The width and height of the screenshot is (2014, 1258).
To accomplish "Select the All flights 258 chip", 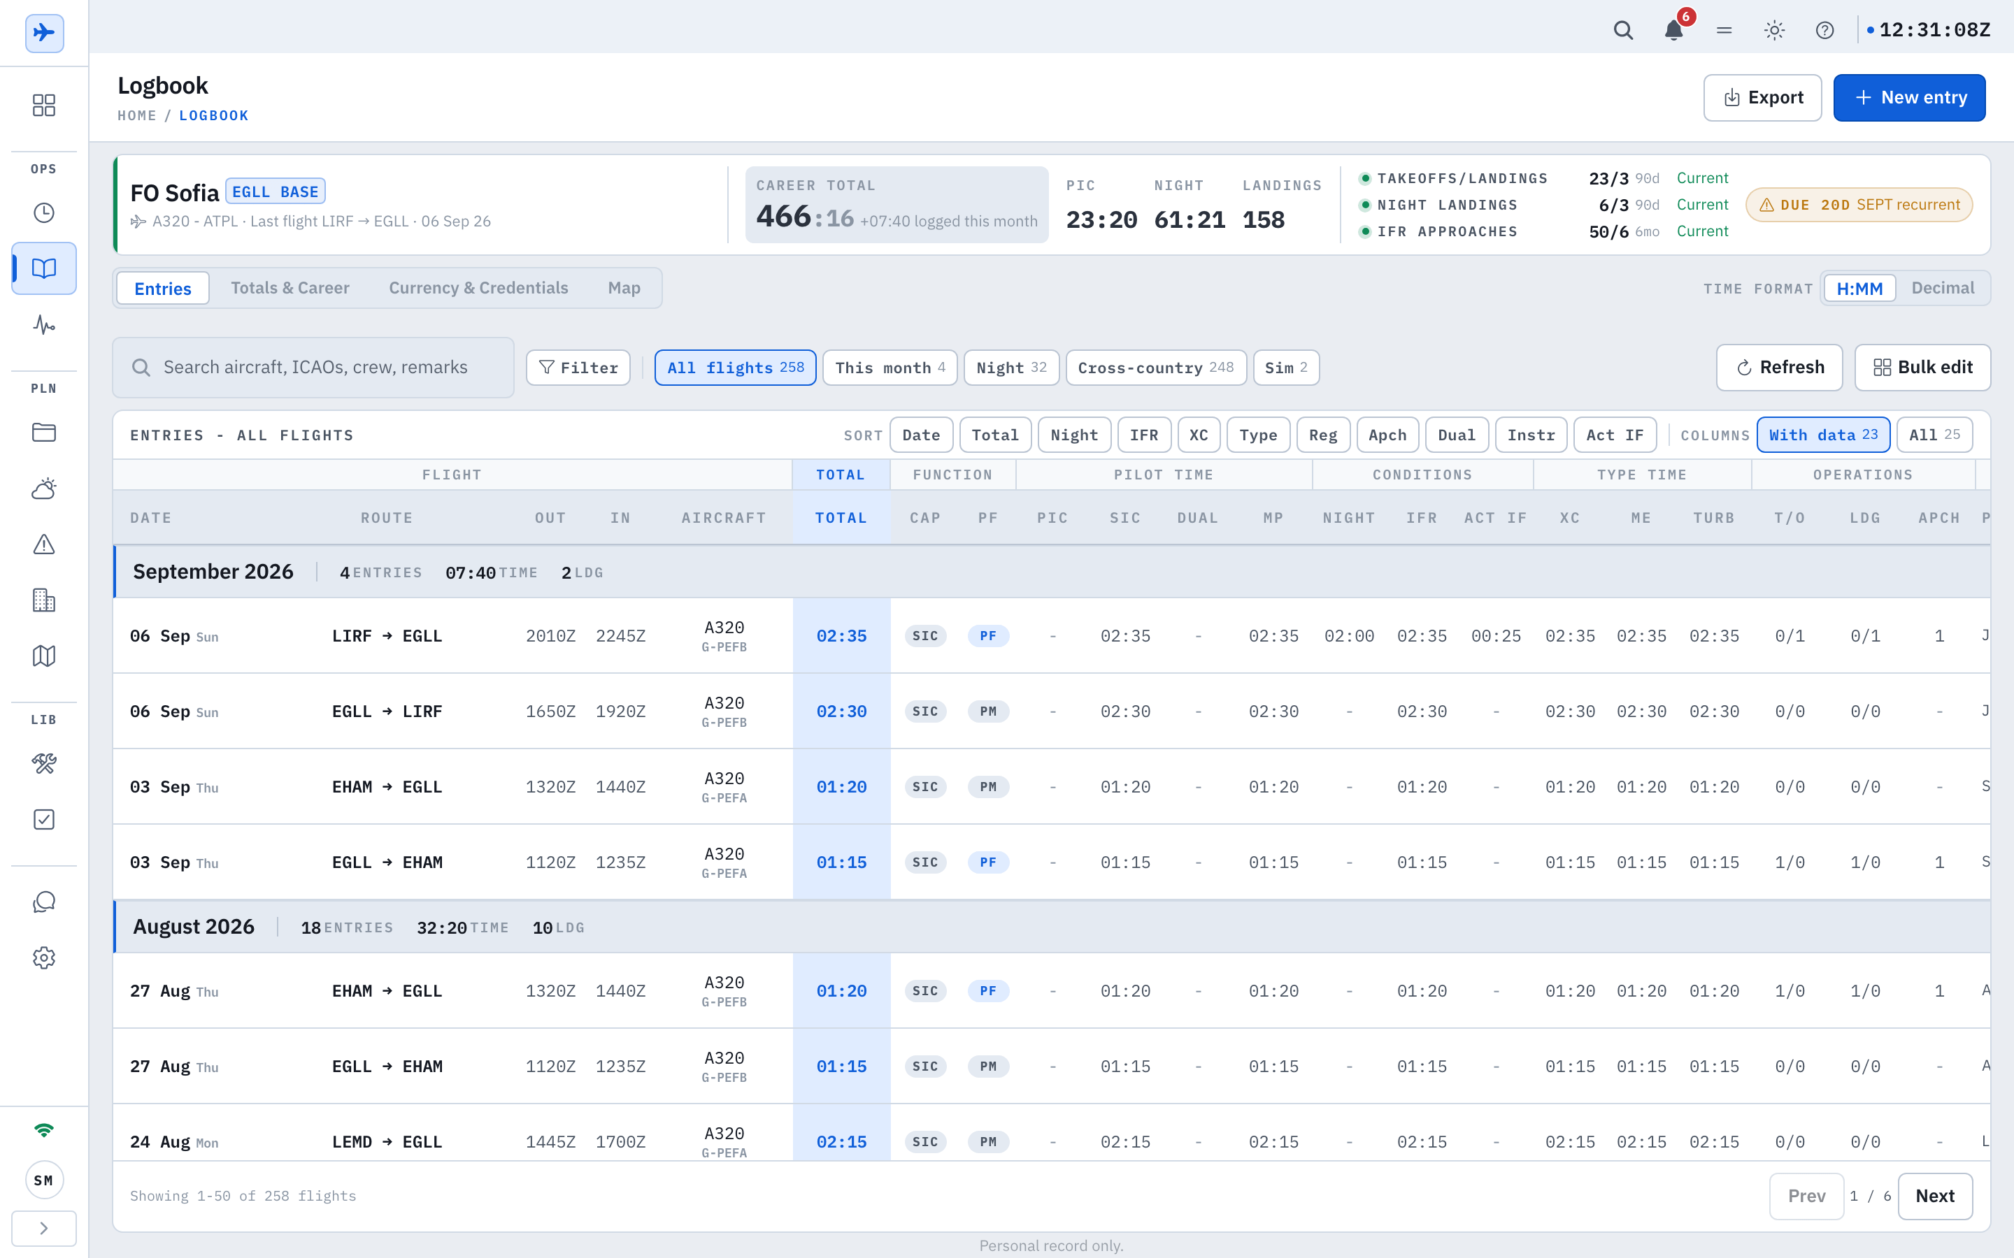I will [735, 367].
